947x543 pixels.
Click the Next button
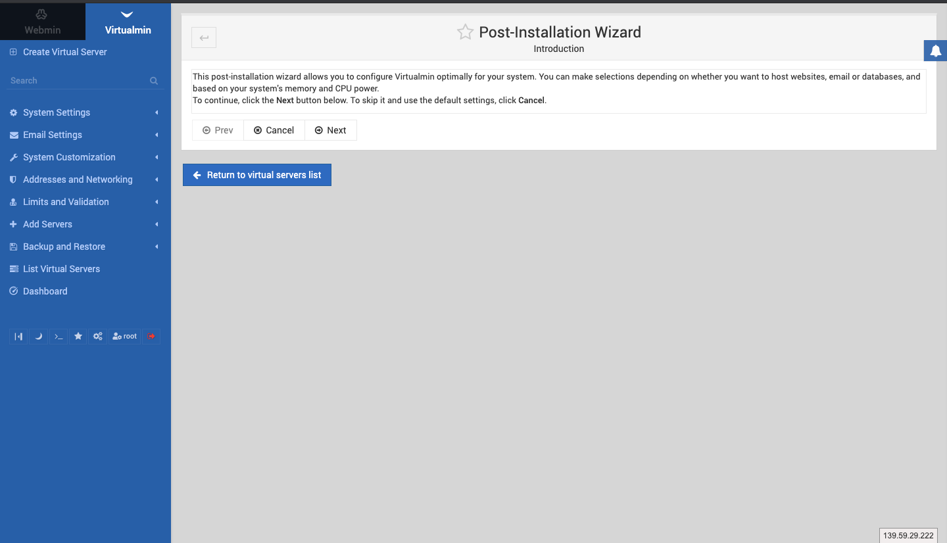tap(331, 130)
